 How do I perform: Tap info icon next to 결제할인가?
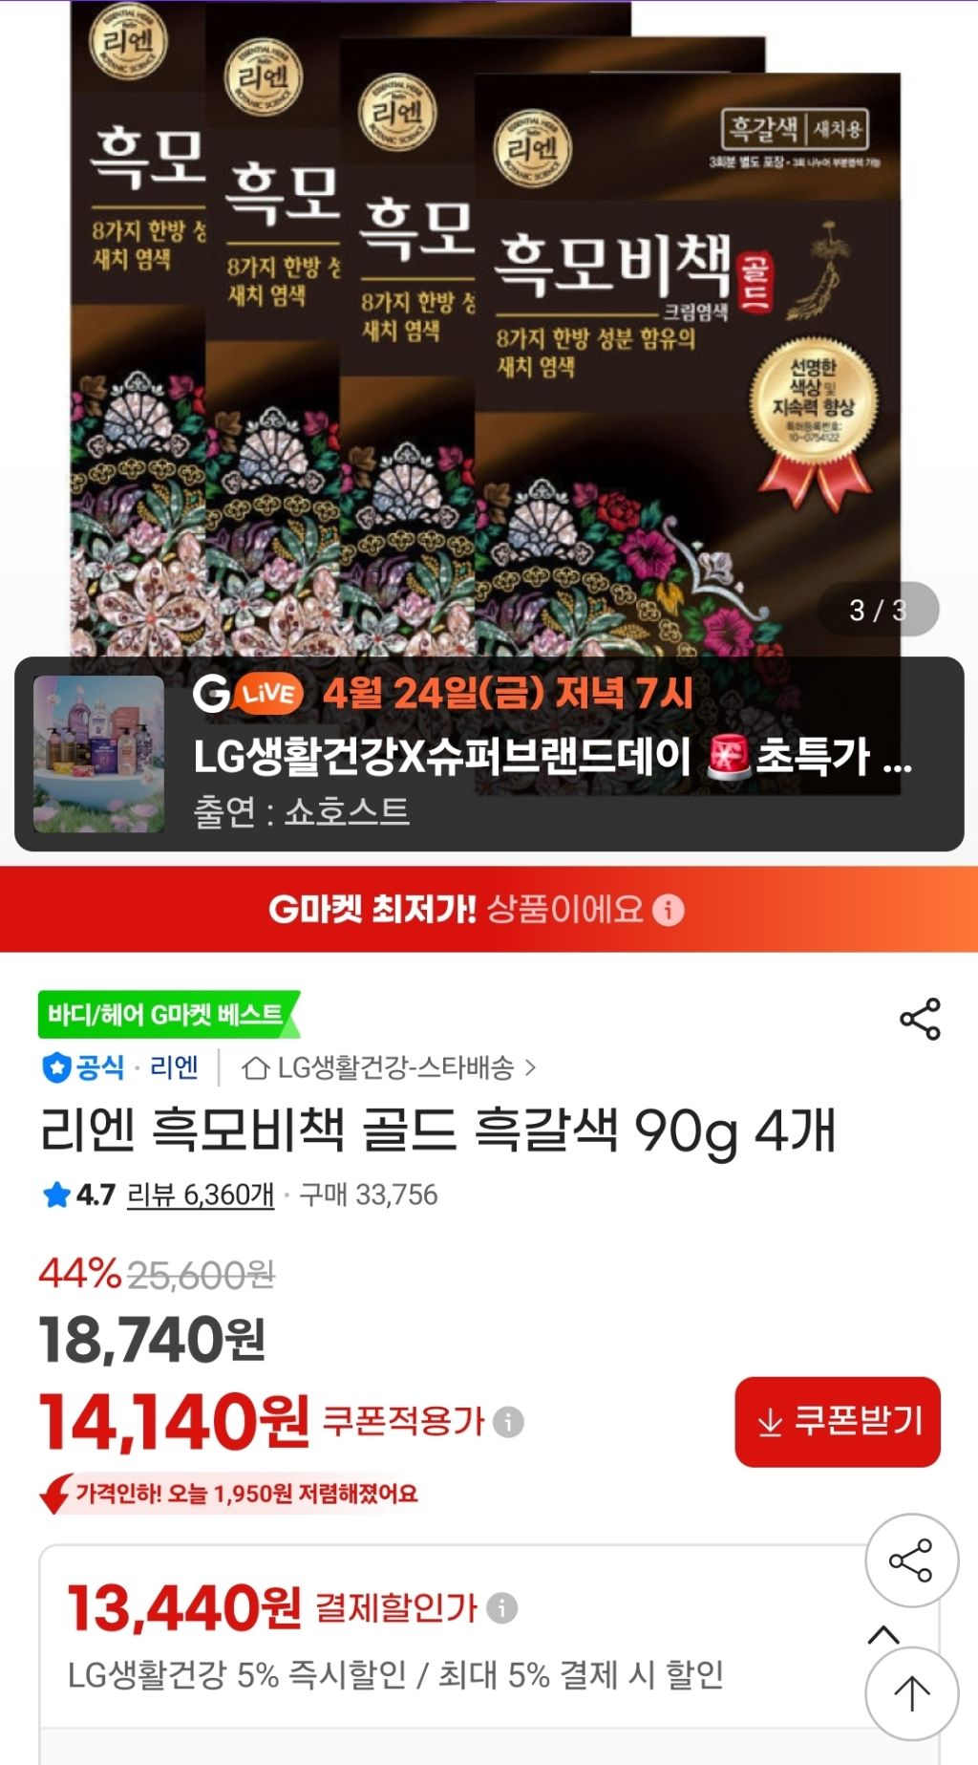pyautogui.click(x=502, y=1607)
